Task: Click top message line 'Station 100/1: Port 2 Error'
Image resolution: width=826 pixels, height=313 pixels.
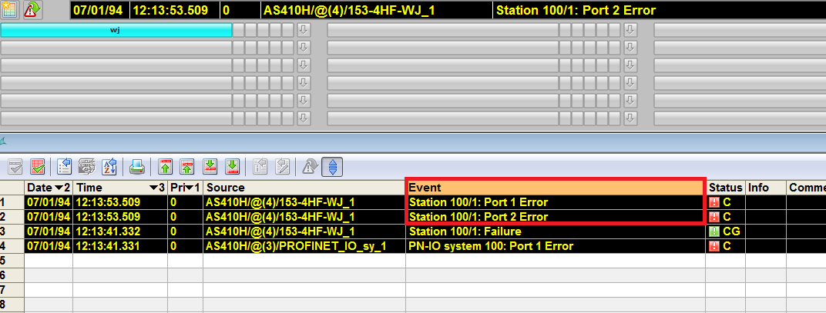Action: pos(659,10)
